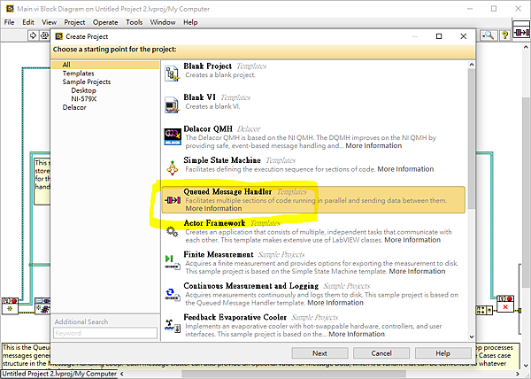Click Run Continuously icon in block diagram toolbar
This screenshot has height=379, width=531.
44,35
